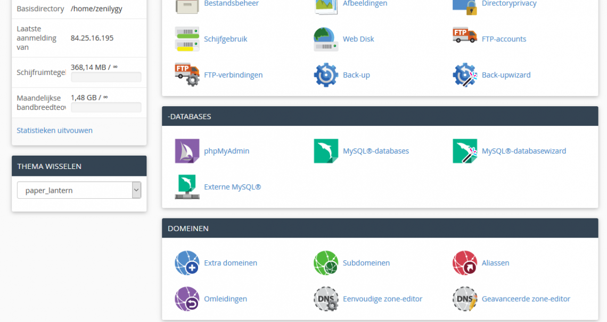Click the THEMA WISSELEN panel header

coord(79,166)
